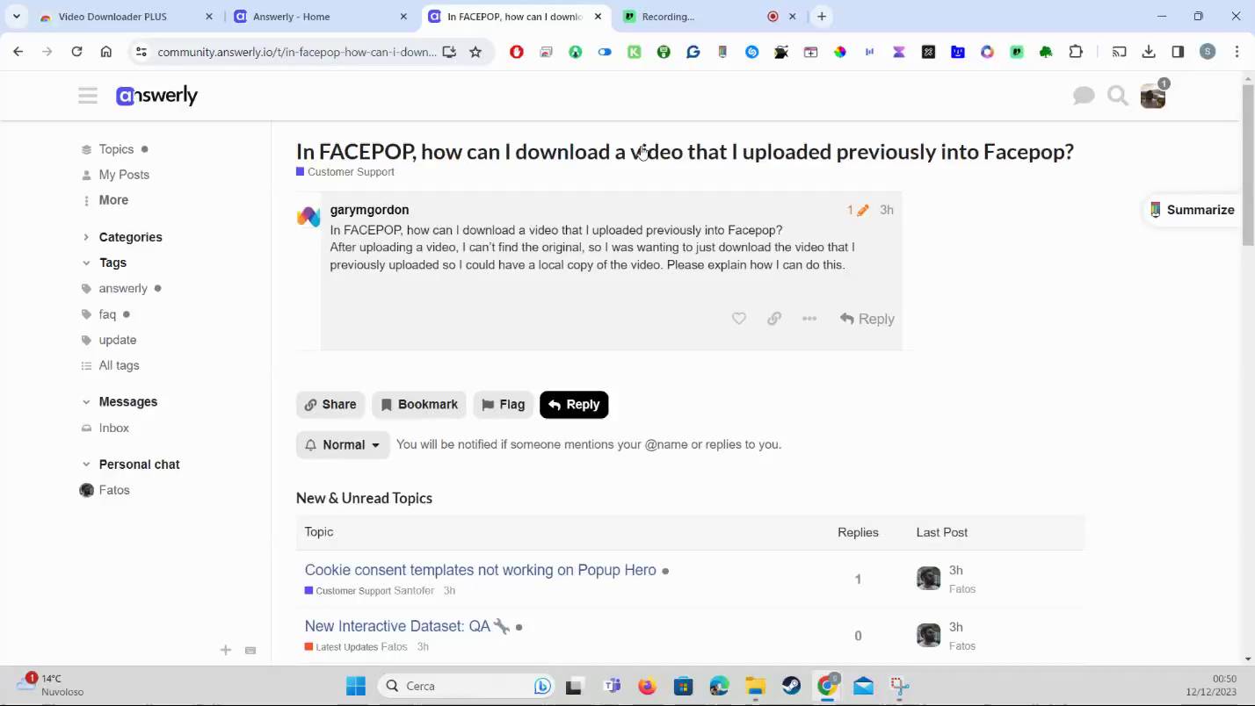1255x706 pixels.
Task: Open Chrome three-dot menu
Action: click(x=1237, y=52)
